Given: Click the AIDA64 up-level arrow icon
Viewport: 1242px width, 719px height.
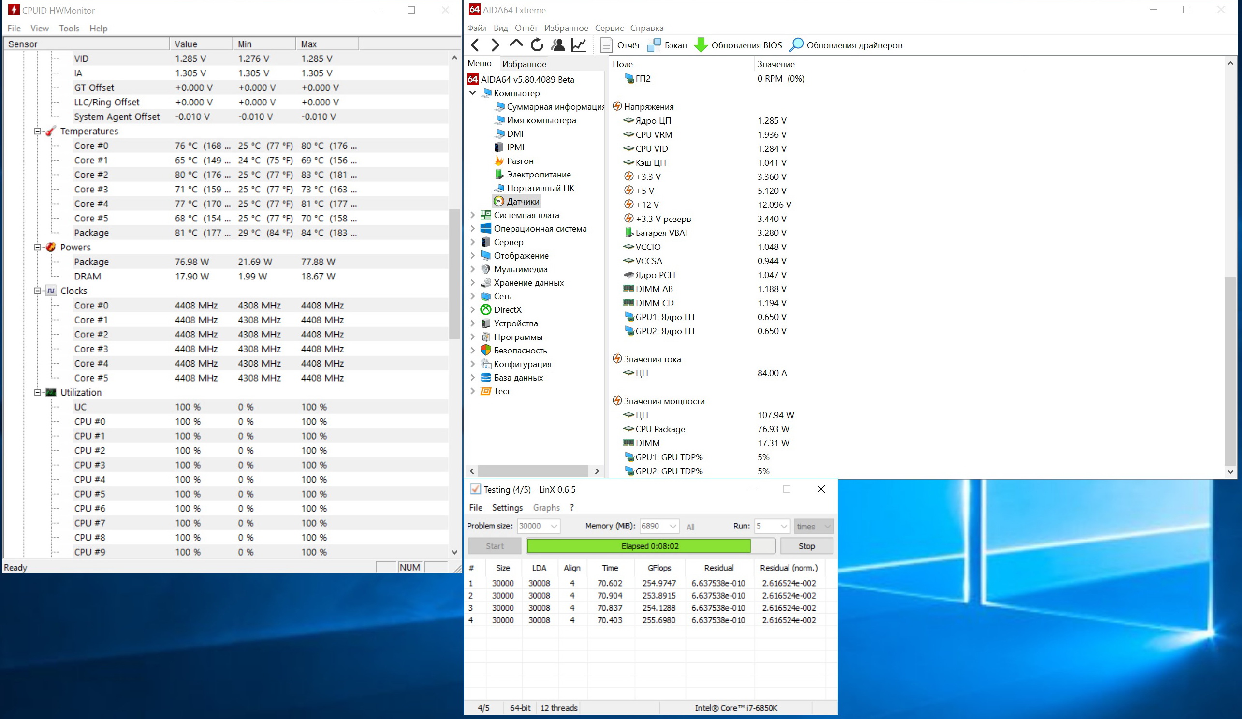Looking at the screenshot, I should click(516, 44).
